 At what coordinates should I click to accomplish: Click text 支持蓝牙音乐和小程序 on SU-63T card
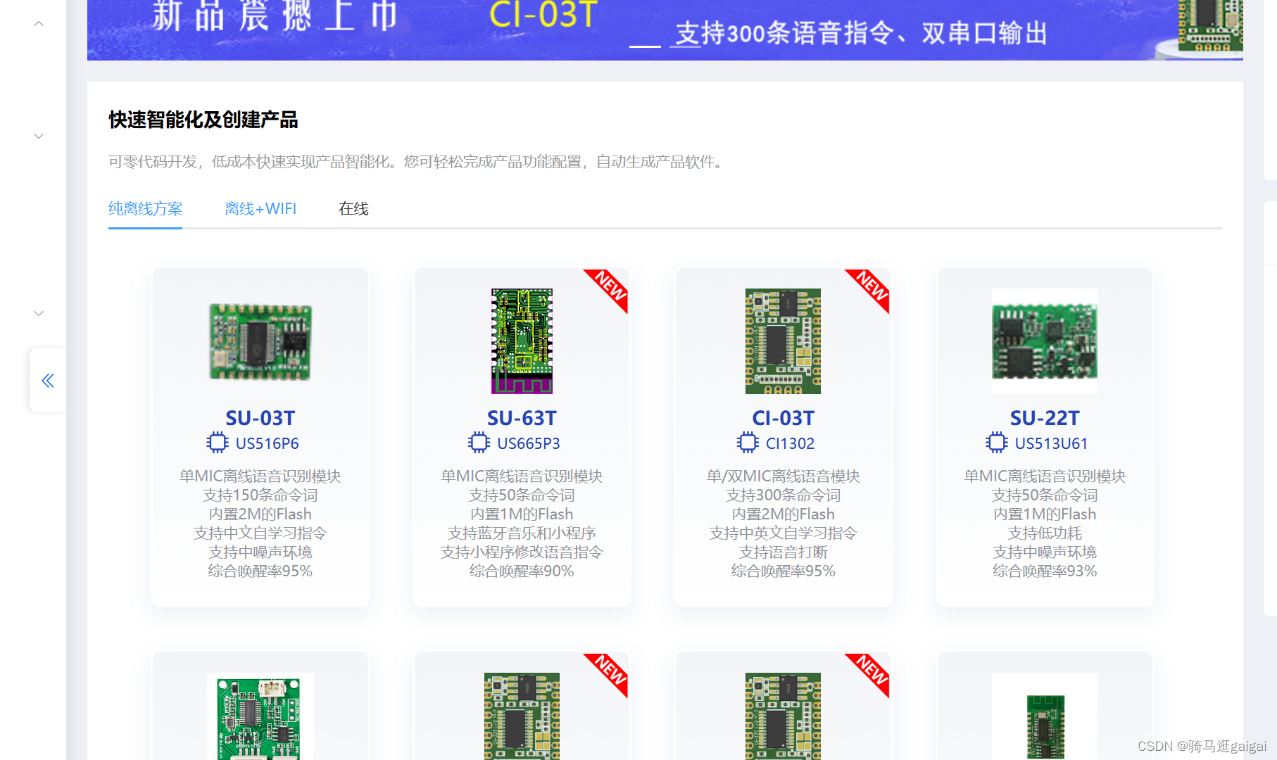pyautogui.click(x=522, y=533)
